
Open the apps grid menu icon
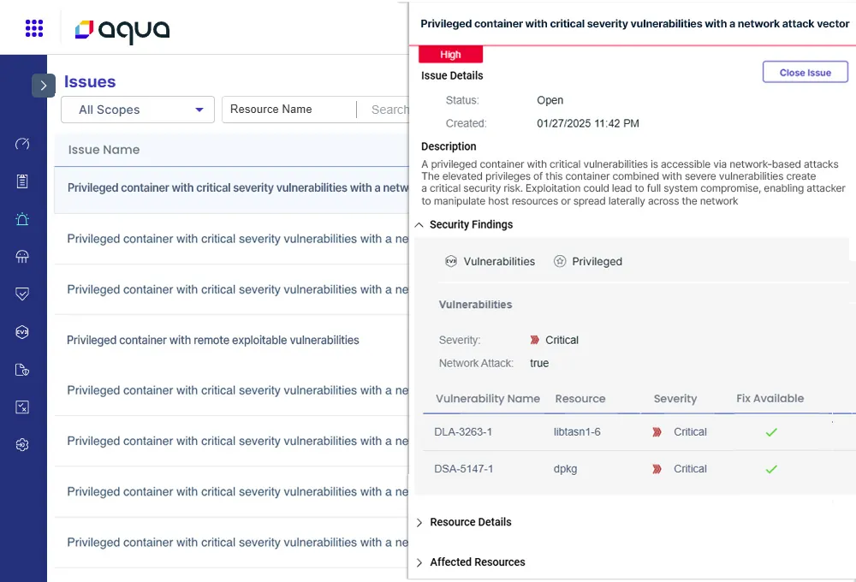(x=34, y=28)
